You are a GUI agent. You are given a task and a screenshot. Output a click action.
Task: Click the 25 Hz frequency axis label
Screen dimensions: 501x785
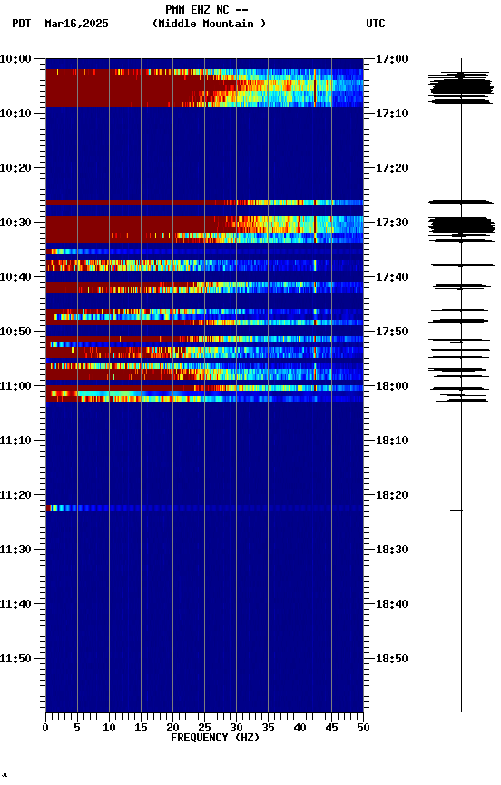click(x=204, y=728)
